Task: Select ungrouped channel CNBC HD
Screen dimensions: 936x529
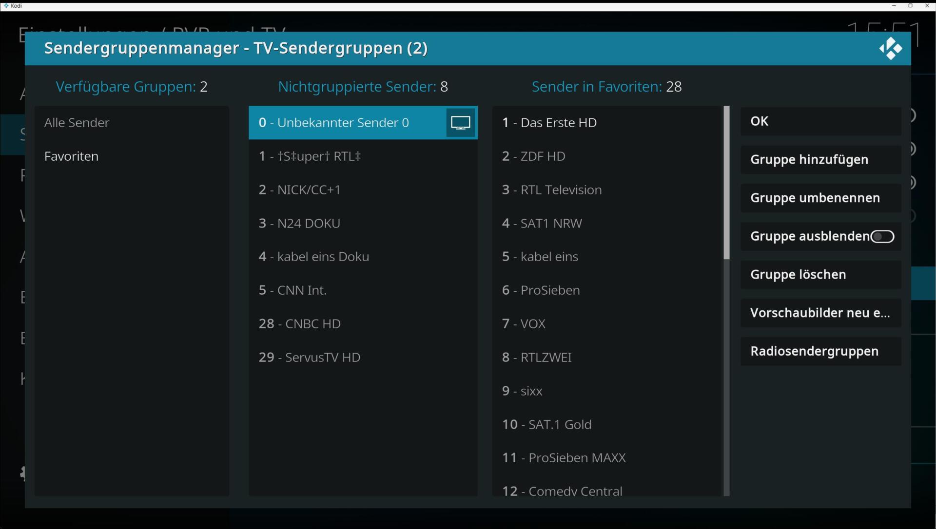Action: (x=363, y=324)
